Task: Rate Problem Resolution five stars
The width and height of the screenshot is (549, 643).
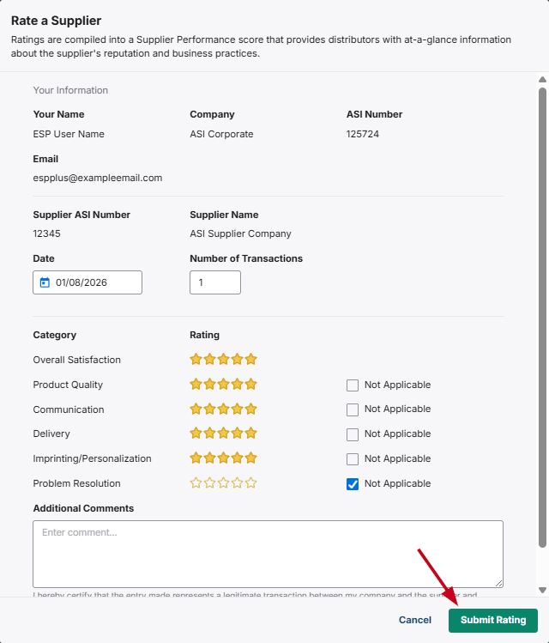Action: pos(250,483)
